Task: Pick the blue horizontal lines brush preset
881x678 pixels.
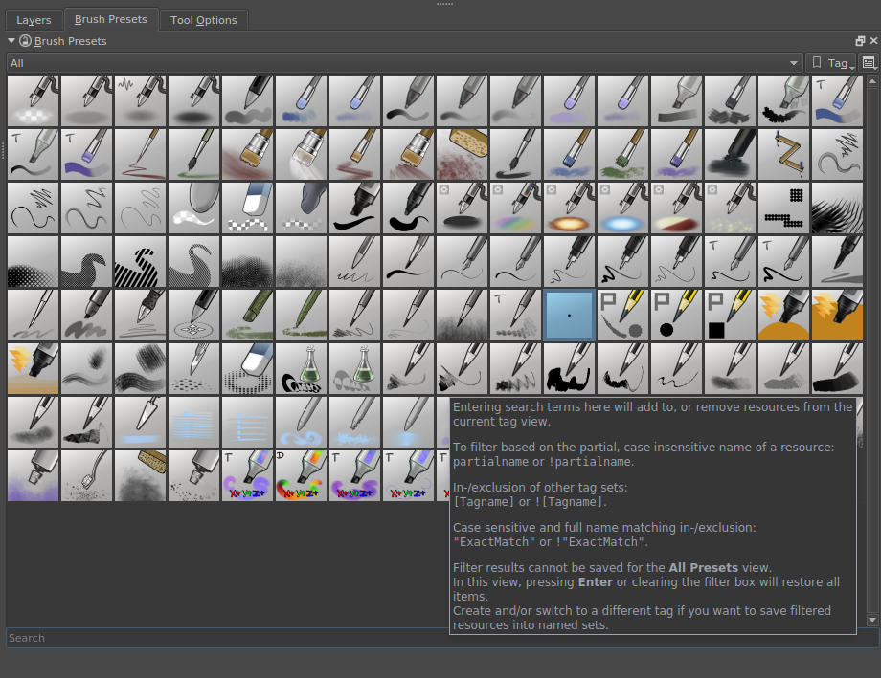Action: (x=194, y=423)
